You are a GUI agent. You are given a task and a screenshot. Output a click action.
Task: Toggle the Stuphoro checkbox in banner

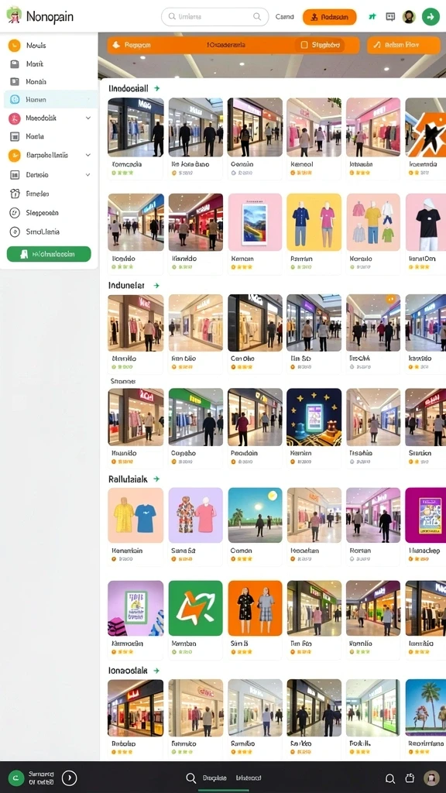304,45
